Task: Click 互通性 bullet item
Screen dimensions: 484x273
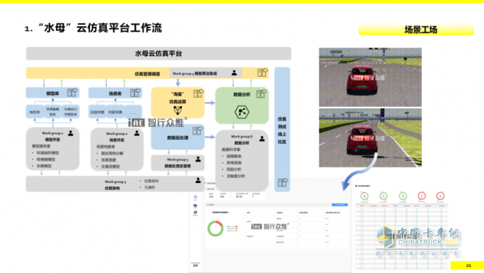Action: point(150,188)
